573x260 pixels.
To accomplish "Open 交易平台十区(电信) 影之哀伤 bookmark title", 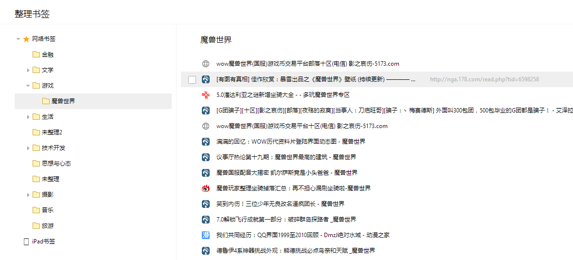I will click(302, 126).
